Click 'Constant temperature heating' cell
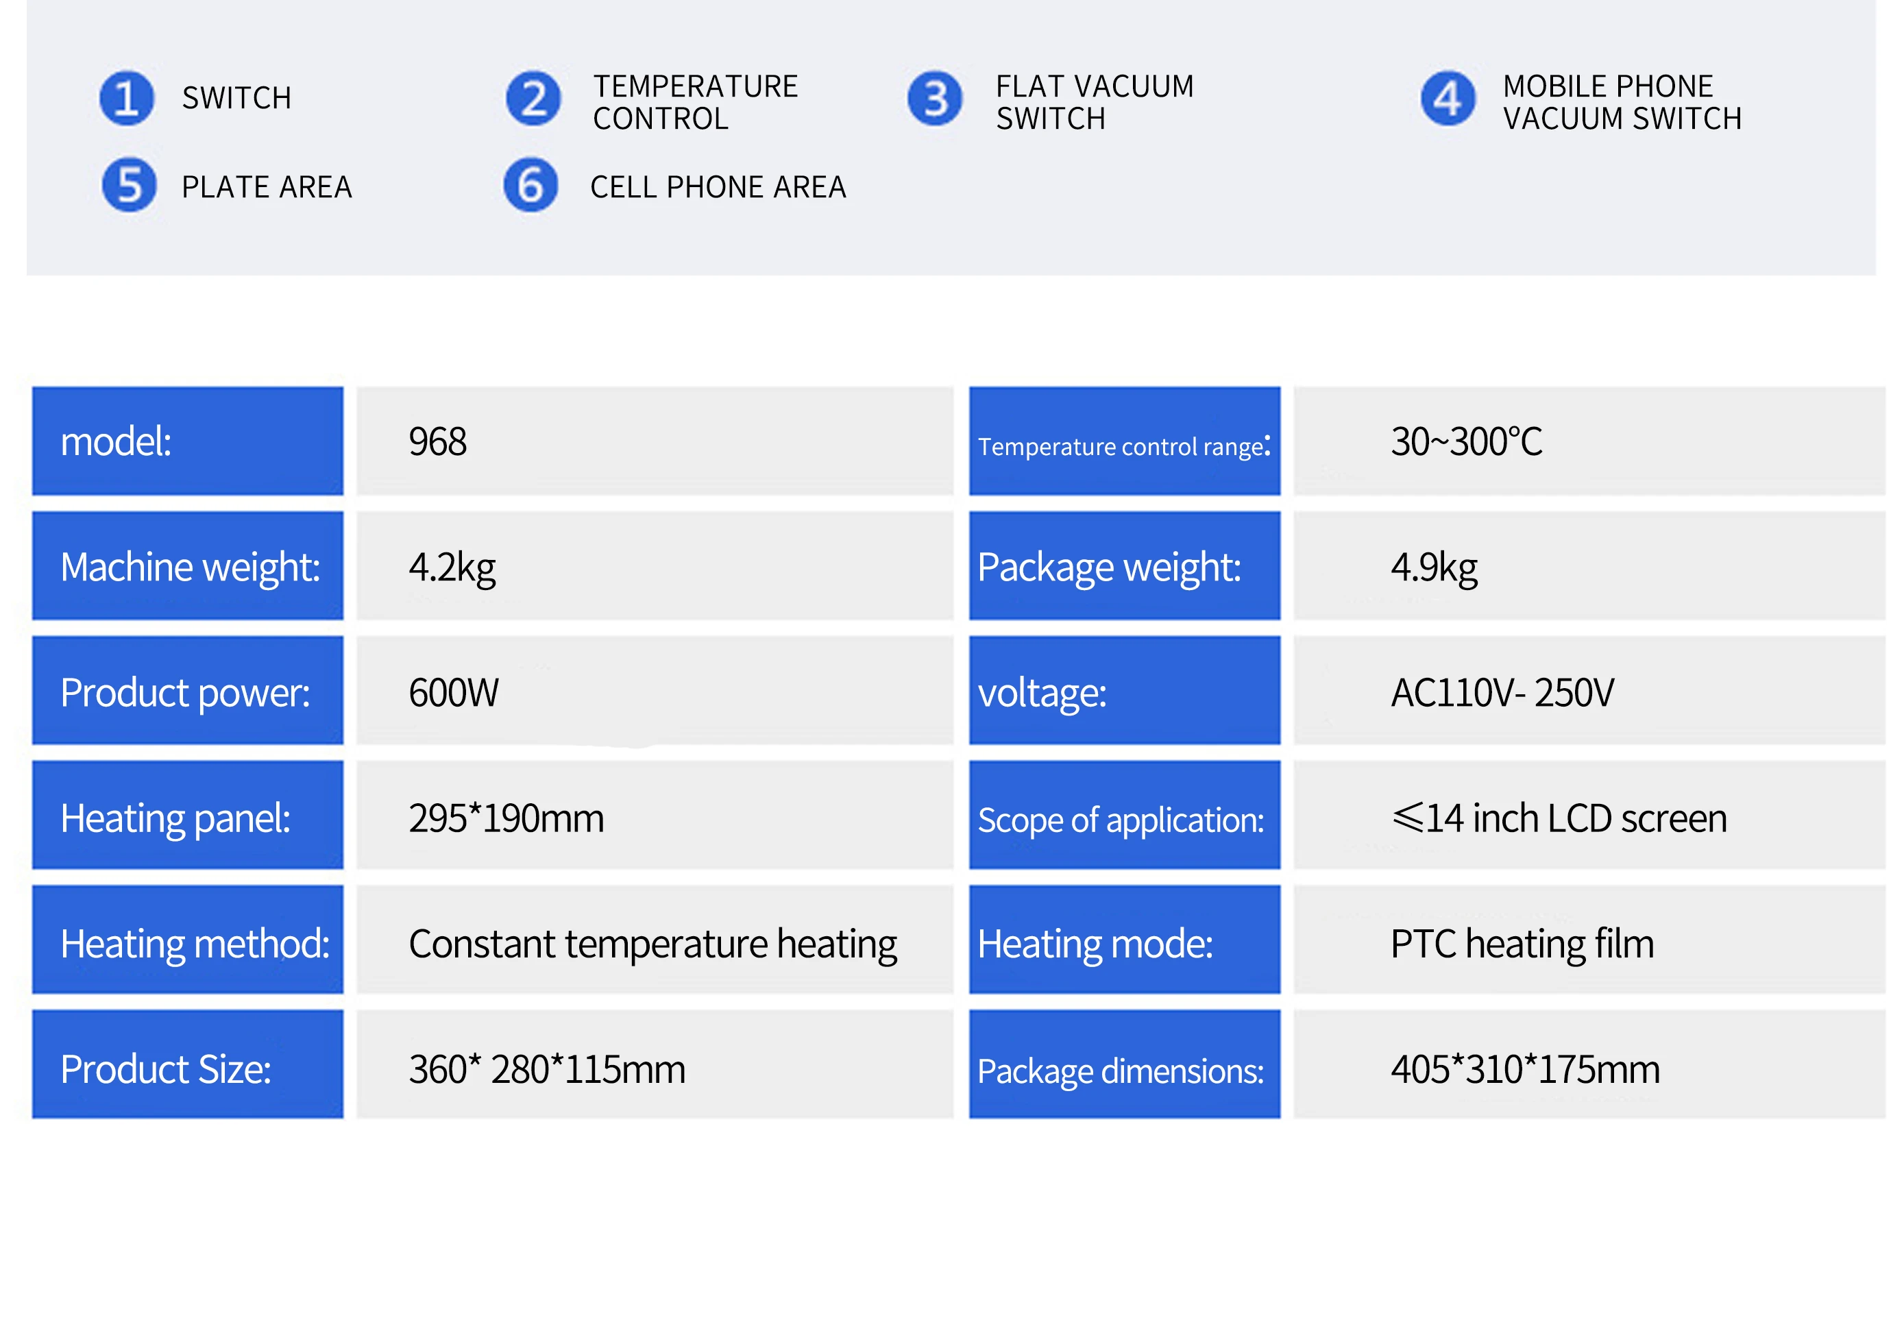1904x1344 pixels. coord(652,944)
